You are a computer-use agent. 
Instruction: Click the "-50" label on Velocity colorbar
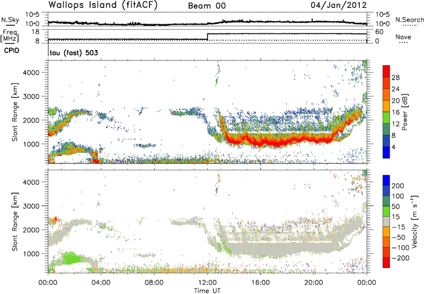pos(399,237)
